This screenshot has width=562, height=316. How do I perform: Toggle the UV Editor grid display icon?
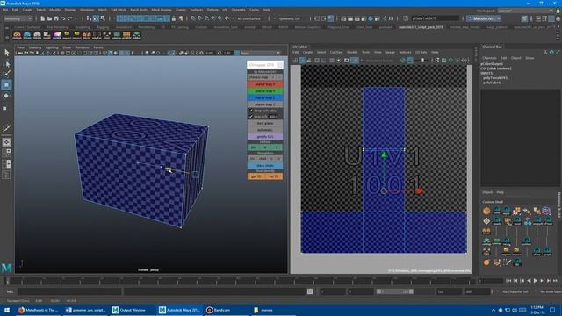332,61
